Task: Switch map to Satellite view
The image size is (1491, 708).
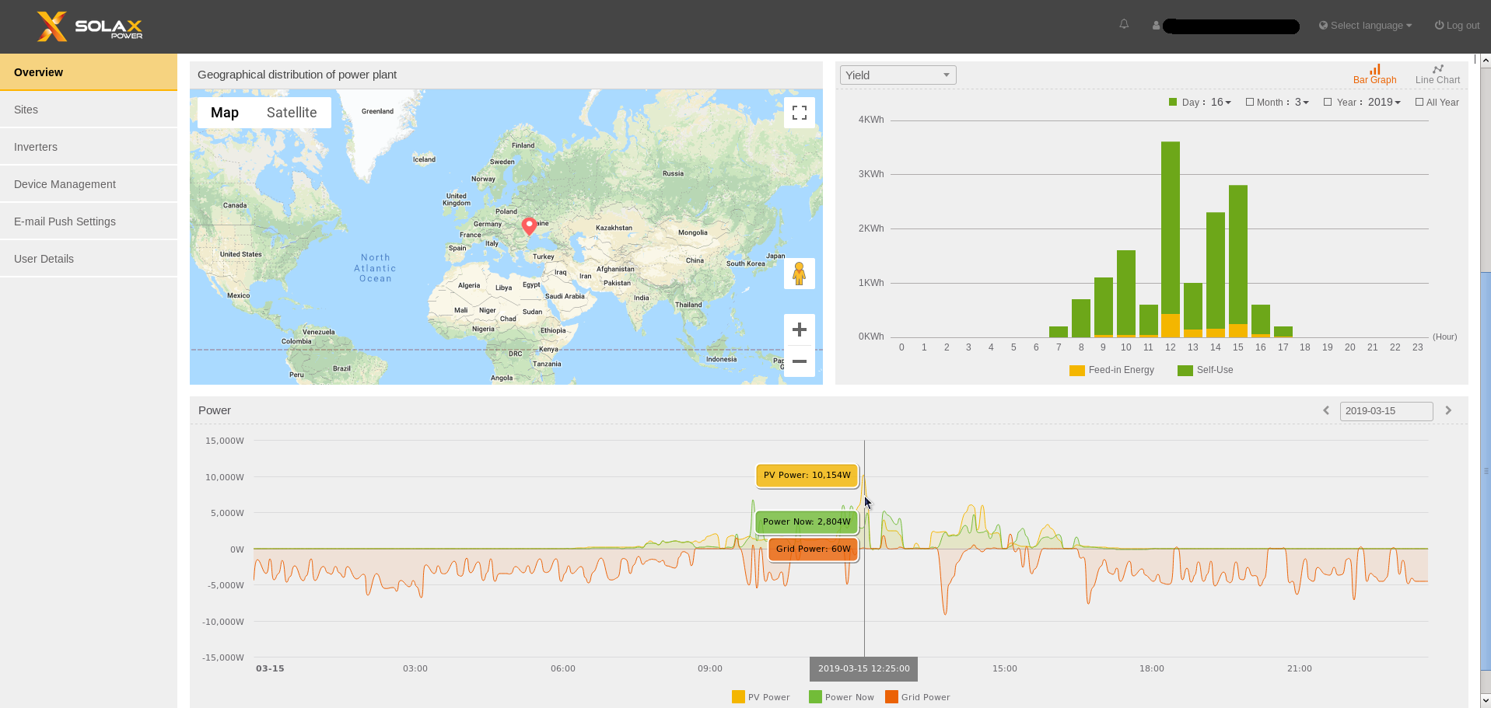Action: tap(292, 113)
